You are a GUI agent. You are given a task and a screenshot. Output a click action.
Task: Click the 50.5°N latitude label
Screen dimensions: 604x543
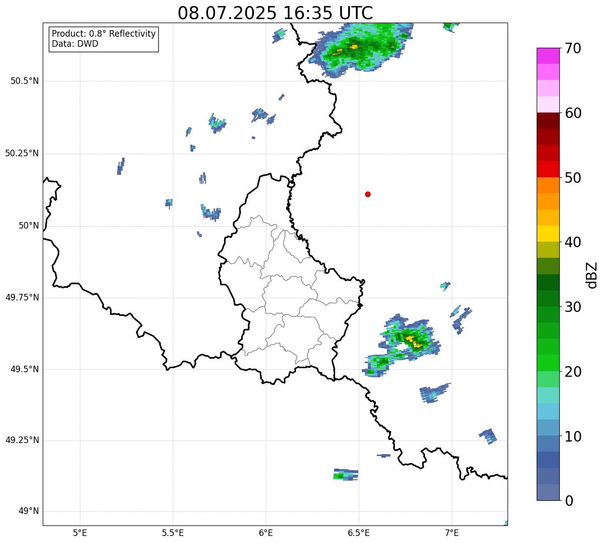tap(25, 81)
